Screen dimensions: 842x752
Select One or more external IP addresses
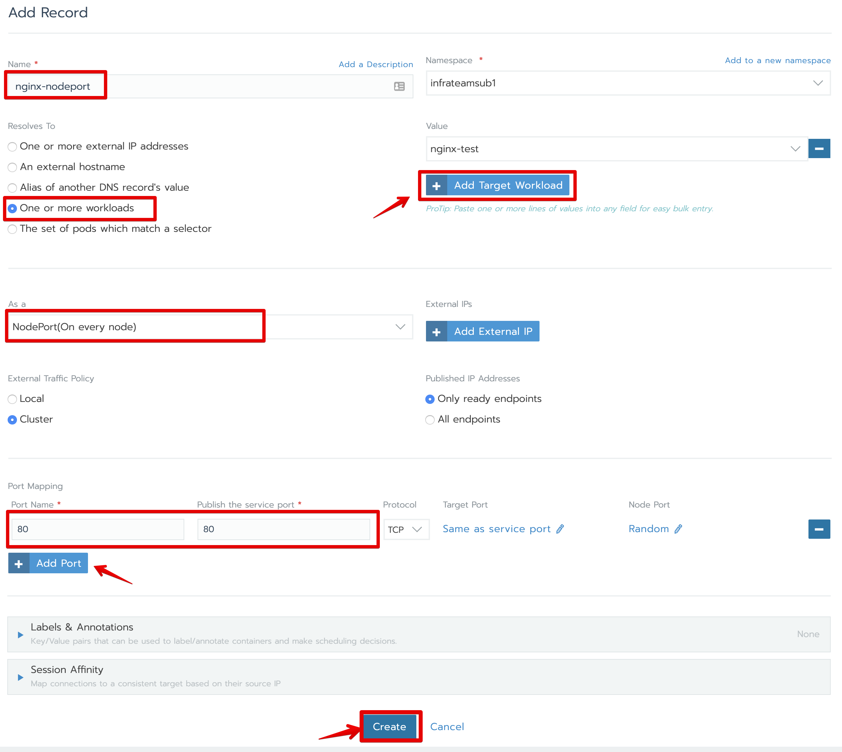[x=13, y=147]
